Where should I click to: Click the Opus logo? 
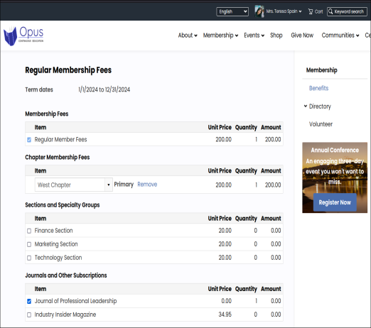[23, 36]
